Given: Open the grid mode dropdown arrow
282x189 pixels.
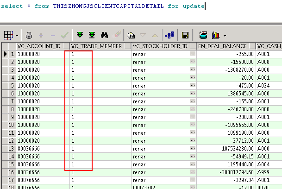Looking at the screenshot, I should click(x=17, y=36).
